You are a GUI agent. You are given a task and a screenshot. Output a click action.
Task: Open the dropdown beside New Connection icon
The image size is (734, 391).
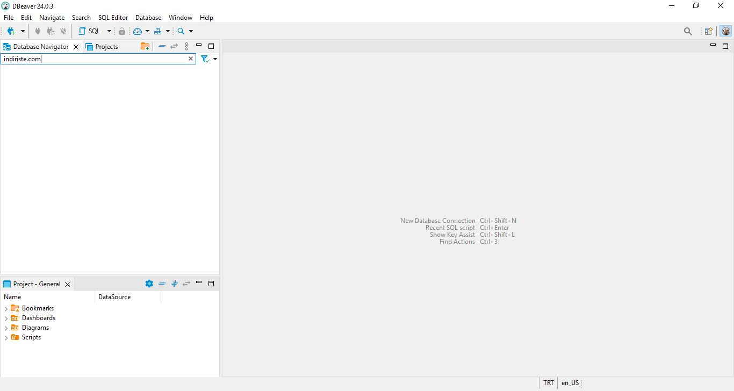click(x=23, y=31)
